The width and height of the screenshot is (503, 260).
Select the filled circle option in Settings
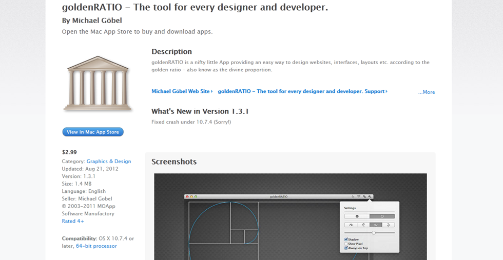pos(357,216)
